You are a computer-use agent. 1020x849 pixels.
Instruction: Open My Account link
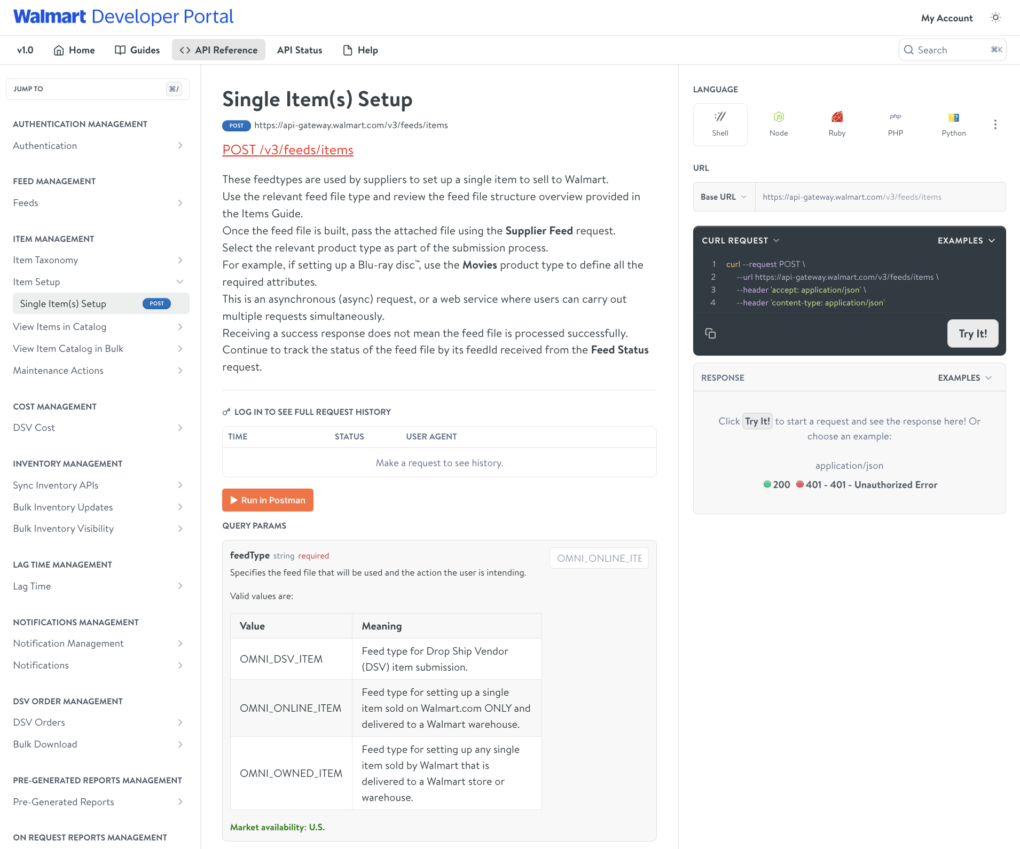coord(946,18)
